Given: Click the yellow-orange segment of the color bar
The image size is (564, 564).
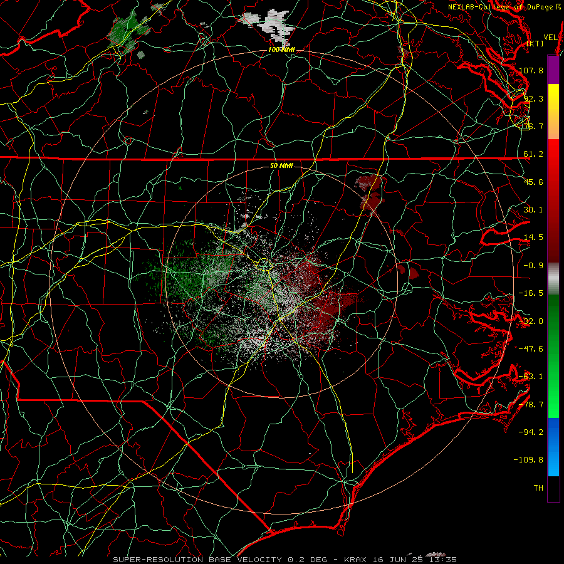Looking at the screenshot, I should (553, 112).
